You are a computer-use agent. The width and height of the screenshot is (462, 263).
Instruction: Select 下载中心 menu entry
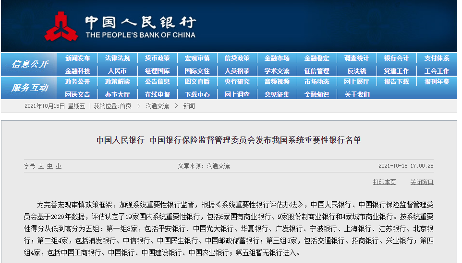point(197,94)
